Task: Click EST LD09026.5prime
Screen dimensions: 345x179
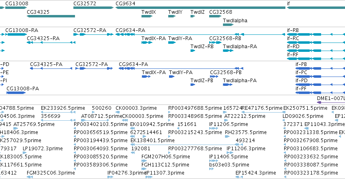Action: coord(303,116)
